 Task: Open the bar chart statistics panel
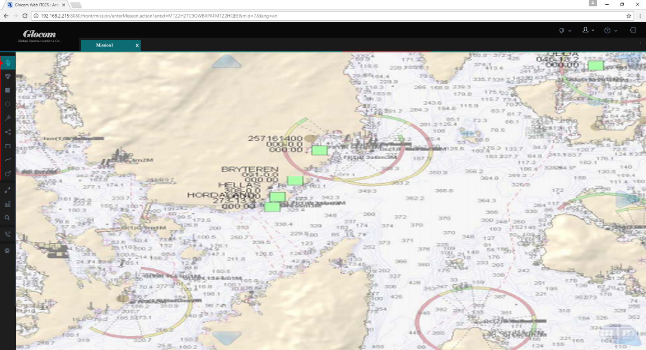tap(7, 204)
